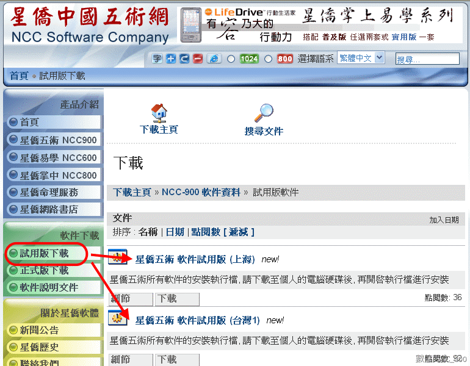Click the blue reset/refresh font icon

click(184, 59)
